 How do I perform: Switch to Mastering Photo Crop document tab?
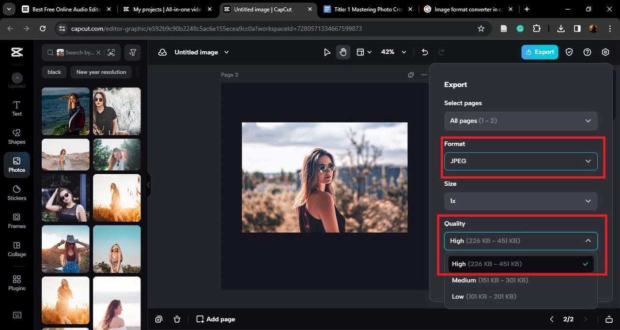(x=368, y=9)
